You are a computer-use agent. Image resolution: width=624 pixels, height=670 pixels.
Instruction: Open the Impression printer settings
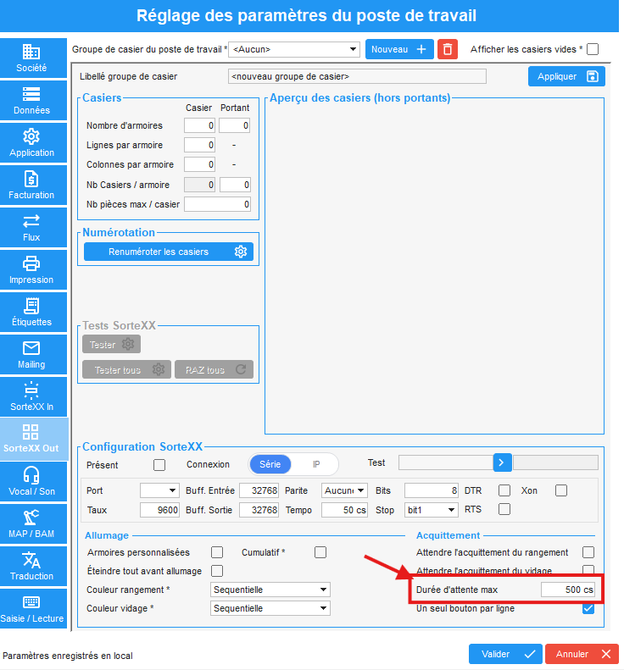tap(31, 270)
